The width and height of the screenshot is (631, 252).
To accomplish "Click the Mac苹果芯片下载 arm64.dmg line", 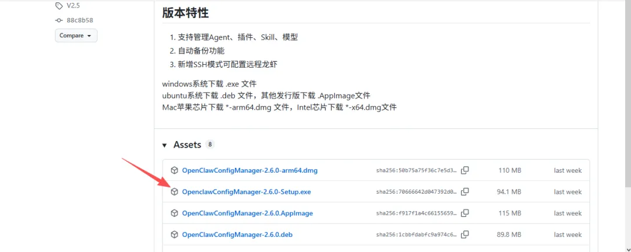I will [279, 107].
